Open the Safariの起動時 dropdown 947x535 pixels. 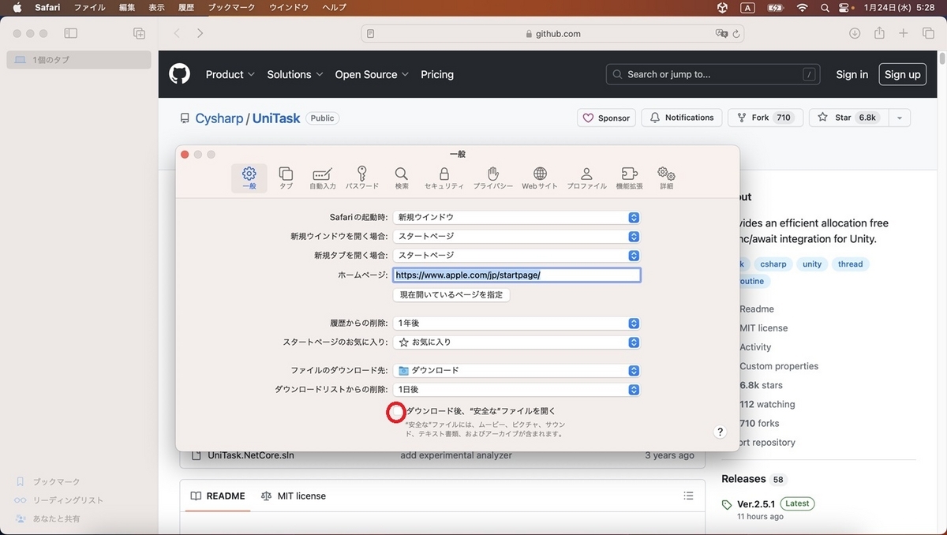click(x=516, y=217)
